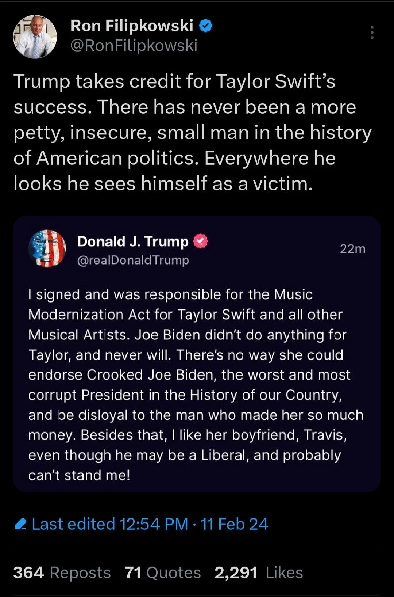The height and width of the screenshot is (597, 394).
Task: Click the edit pencil icon
Action: coord(20,524)
